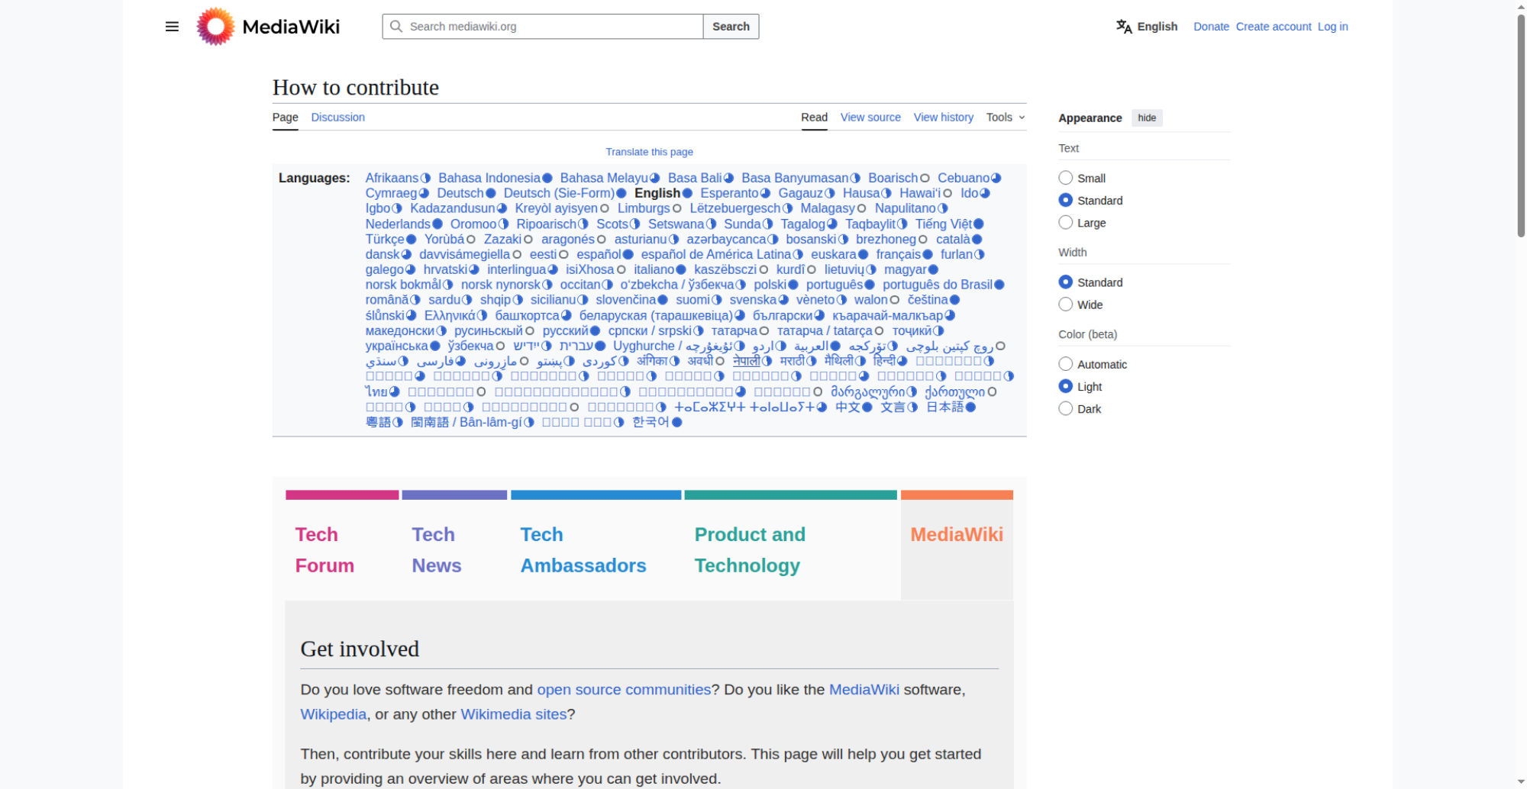Select the Read tab
The width and height of the screenshot is (1527, 789).
pos(814,118)
